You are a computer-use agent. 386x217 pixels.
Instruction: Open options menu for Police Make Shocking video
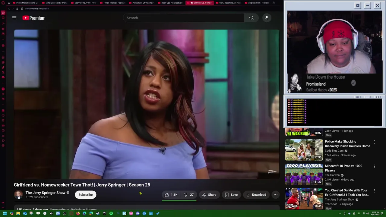click(374, 142)
